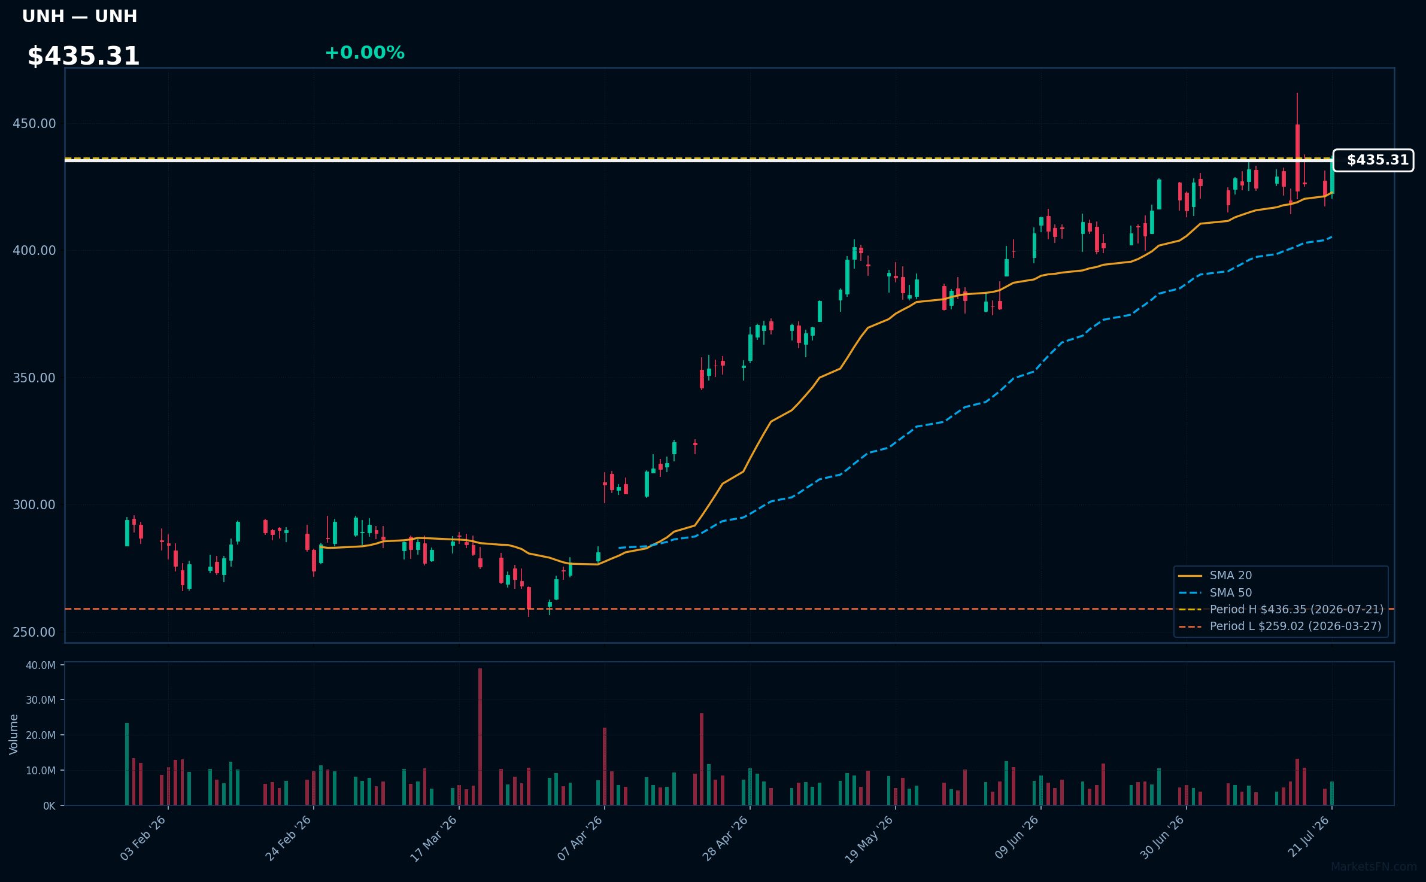Click the 07 Apr '26 date label
Screen dimensions: 1426x882
click(579, 838)
